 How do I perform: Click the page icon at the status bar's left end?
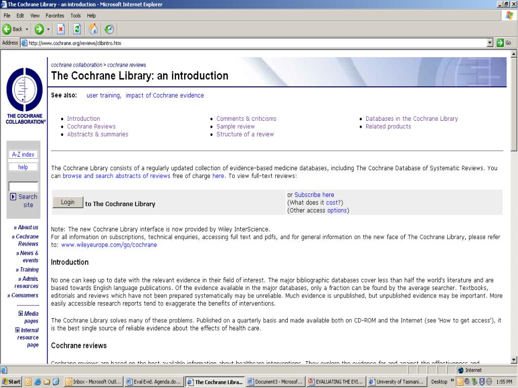point(4,370)
